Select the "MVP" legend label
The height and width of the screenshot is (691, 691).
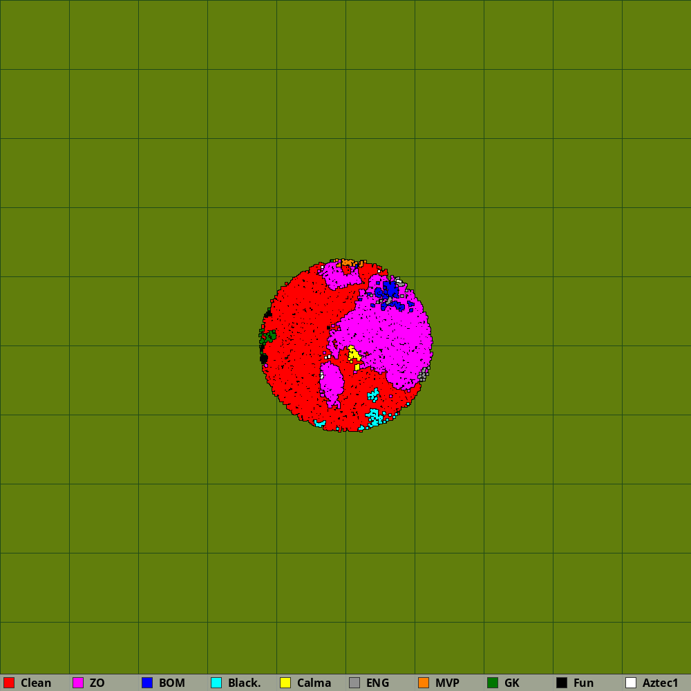pyautogui.click(x=447, y=683)
